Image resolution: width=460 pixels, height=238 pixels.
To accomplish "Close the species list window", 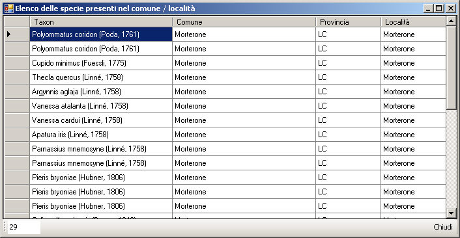I will (x=450, y=8).
